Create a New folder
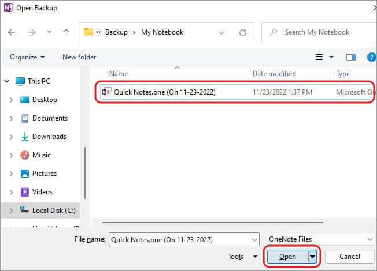The width and height of the screenshot is (377, 271). click(79, 57)
